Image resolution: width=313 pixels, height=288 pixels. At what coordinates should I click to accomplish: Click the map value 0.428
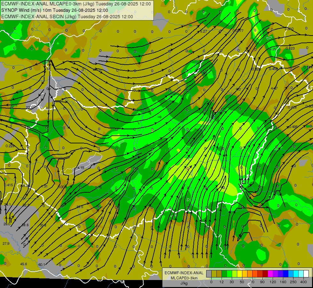pos(292,107)
